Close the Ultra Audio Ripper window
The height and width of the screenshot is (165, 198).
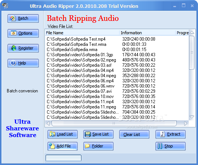[192, 6]
